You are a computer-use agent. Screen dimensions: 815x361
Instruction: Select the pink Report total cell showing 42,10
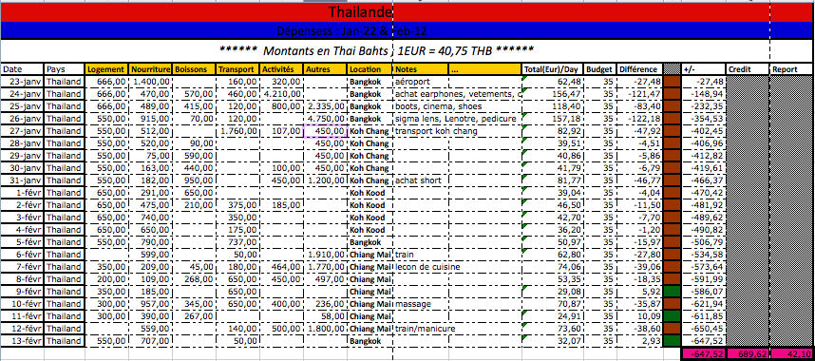pyautogui.click(x=791, y=354)
